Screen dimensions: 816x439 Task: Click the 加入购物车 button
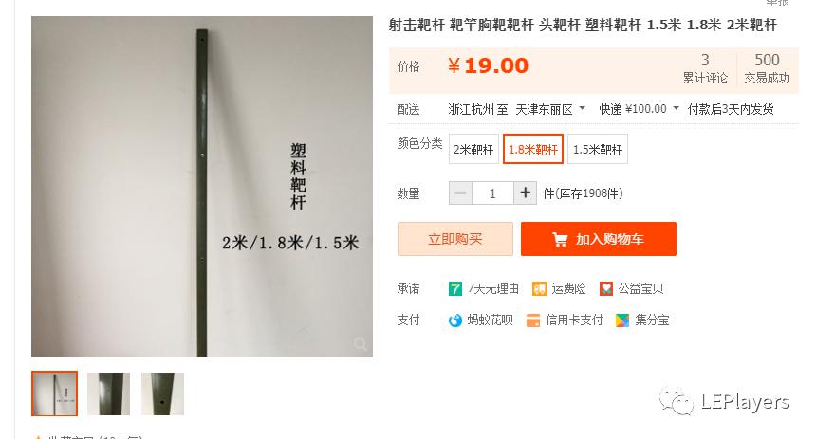(x=599, y=239)
